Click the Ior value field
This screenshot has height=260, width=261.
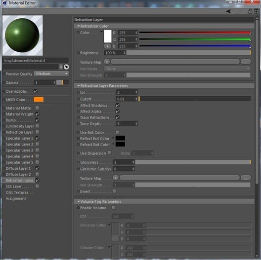coord(127,92)
